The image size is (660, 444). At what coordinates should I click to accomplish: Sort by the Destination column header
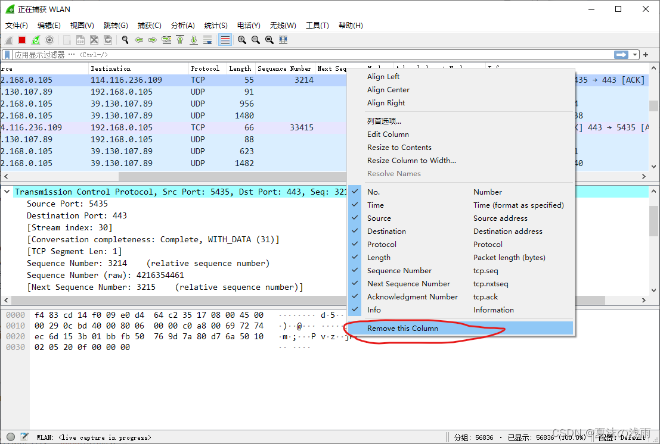tap(138, 68)
